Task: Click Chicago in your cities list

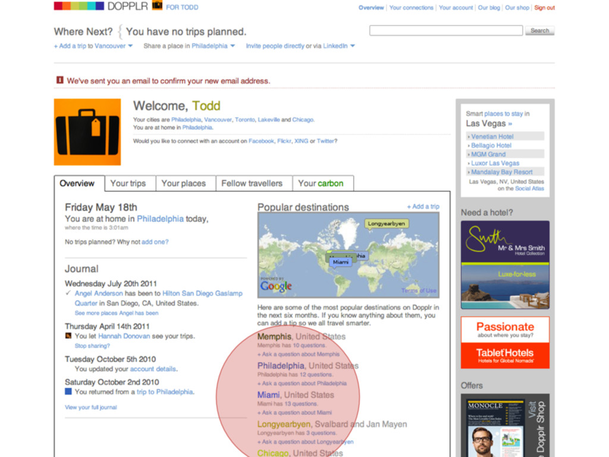Action: (303, 120)
